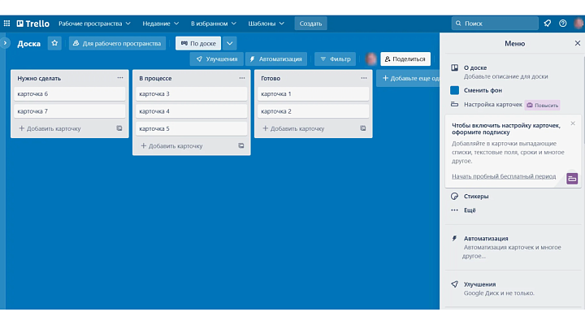Image resolution: width=585 pixels, height=325 pixels.
Task: Open the Шаблоны menu in the header
Action: tap(267, 24)
